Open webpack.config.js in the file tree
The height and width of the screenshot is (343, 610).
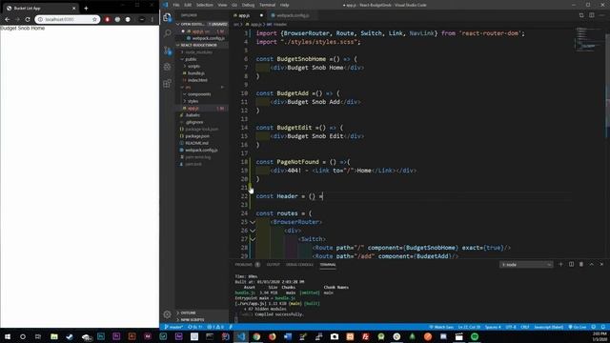[201, 151]
